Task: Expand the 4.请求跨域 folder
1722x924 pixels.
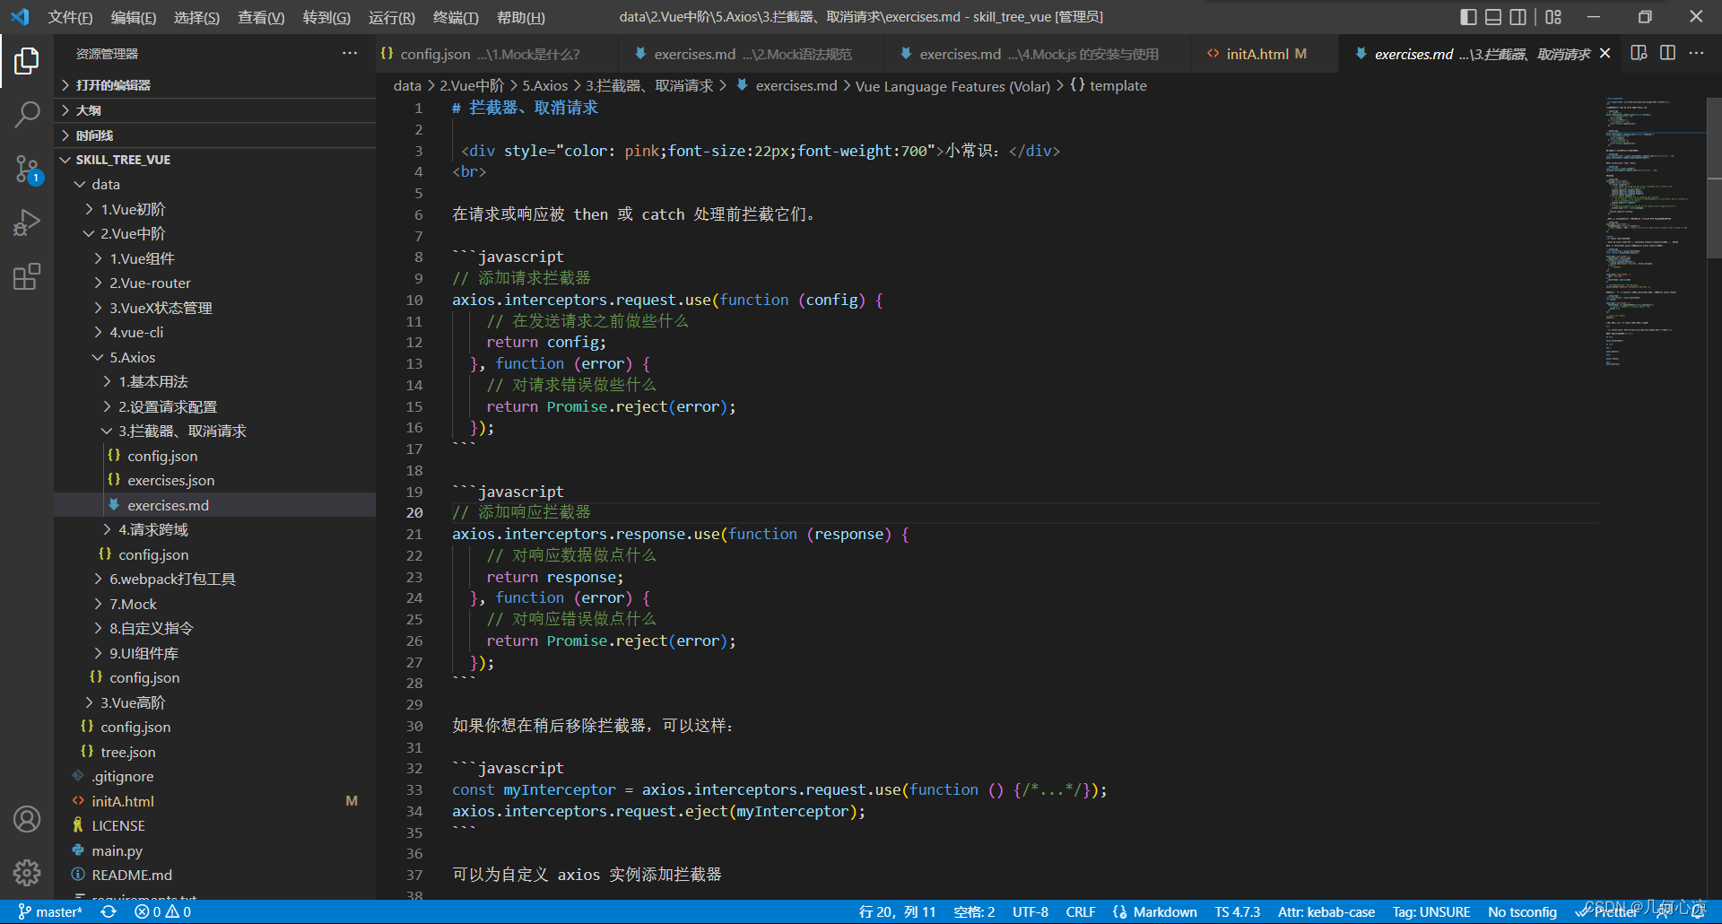Action: coord(215,529)
